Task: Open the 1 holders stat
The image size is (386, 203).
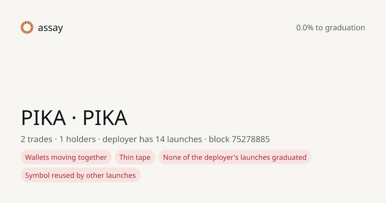Action: [78, 139]
